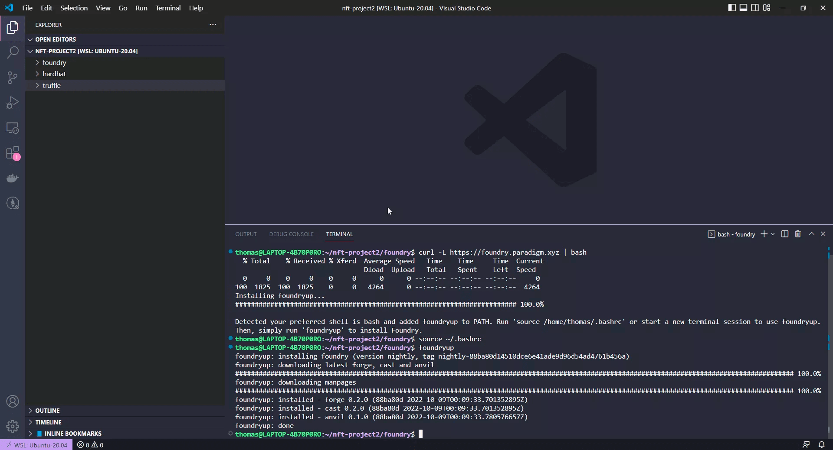Viewport: 833px width, 450px height.
Task: Open Customize Layout icon
Action: click(767, 8)
